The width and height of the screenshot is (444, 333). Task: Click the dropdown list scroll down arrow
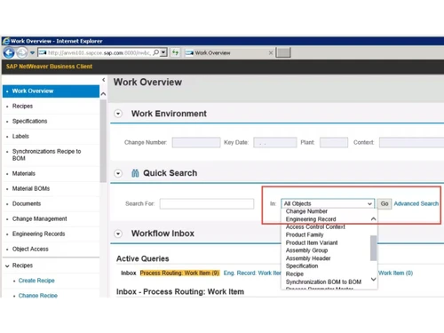[x=374, y=279]
